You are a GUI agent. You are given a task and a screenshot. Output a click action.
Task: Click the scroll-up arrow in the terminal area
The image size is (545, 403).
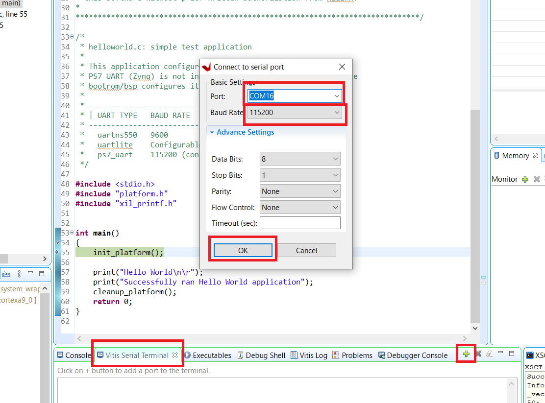click(x=511, y=384)
